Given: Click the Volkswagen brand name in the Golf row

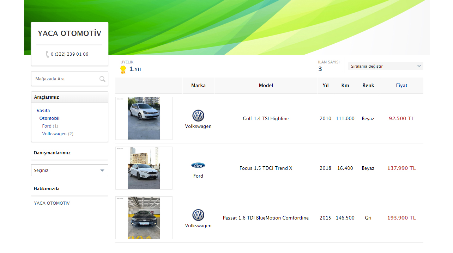Looking at the screenshot, I should (198, 126).
